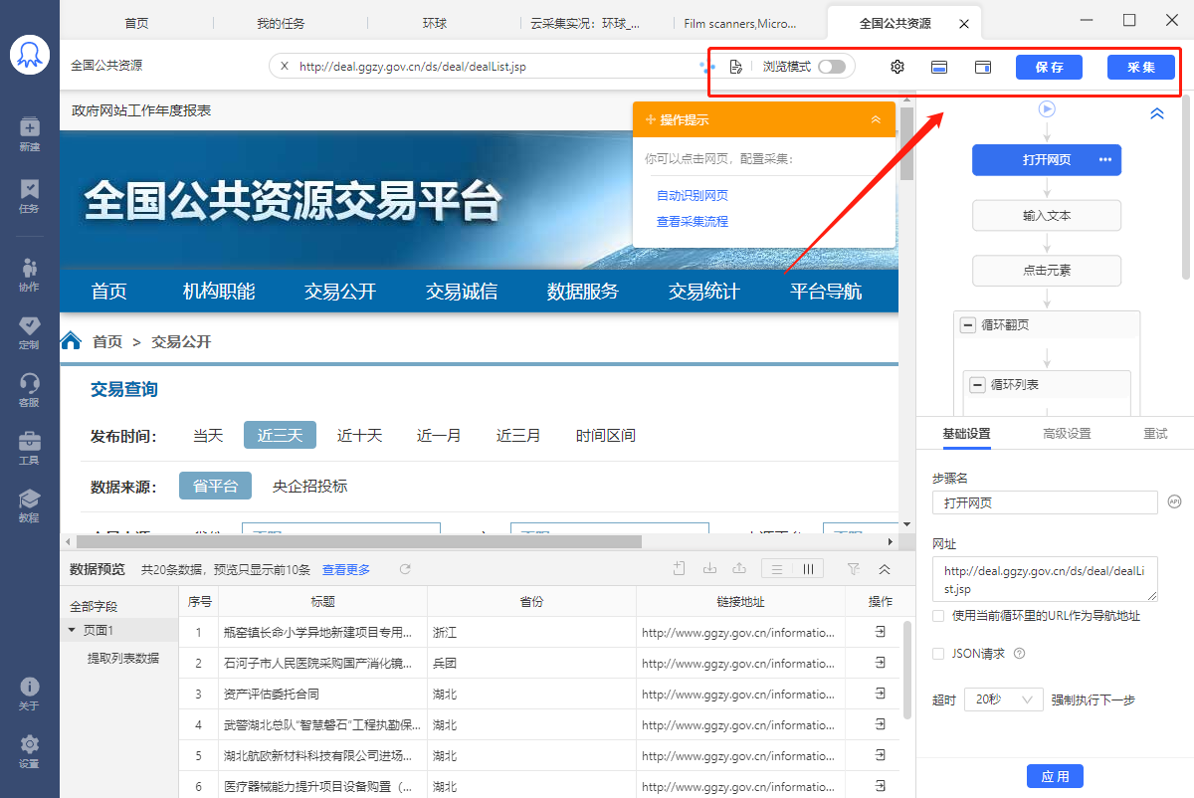
Task: Switch data preview to horizontal row layout
Action: point(777,569)
